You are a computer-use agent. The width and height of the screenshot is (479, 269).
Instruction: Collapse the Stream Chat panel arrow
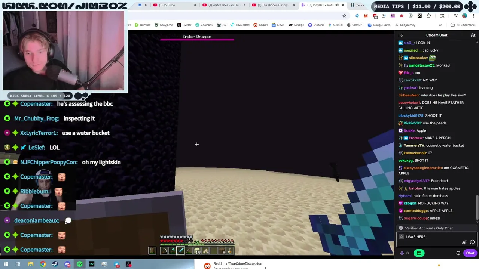point(400,35)
